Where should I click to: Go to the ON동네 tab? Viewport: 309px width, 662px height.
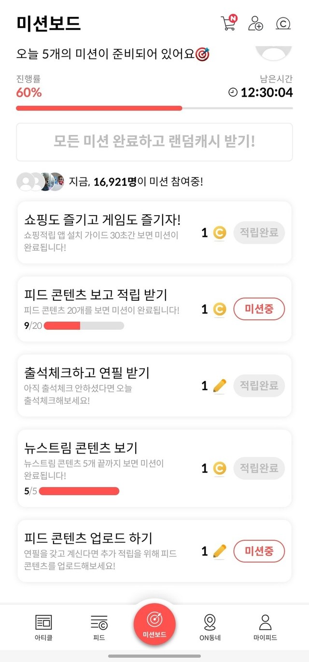(210, 627)
